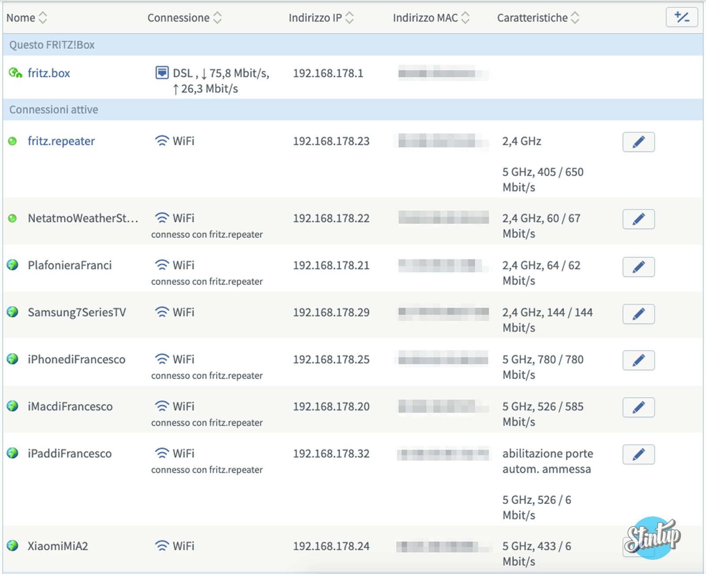This screenshot has height=574, width=706.
Task: Click the WiFi icon in Samsung7SeriesTV row
Action: click(162, 312)
